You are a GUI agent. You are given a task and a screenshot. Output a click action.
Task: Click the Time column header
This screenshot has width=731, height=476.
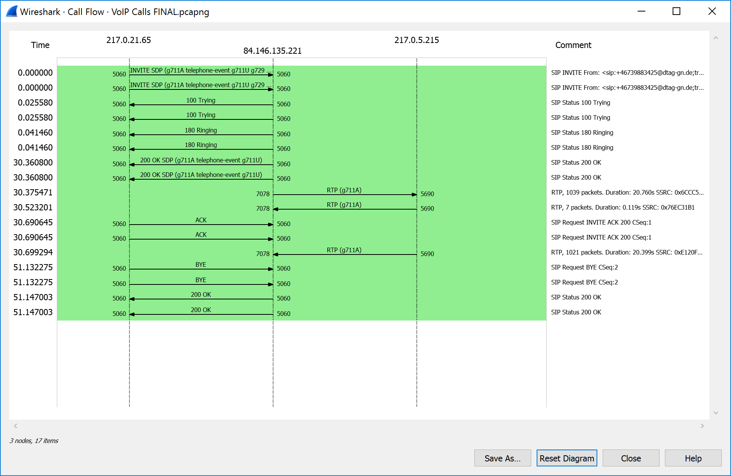coord(40,45)
